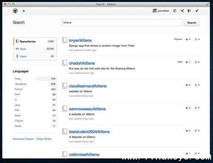
Task: Open the Advanced Search link
Action: [23, 139]
